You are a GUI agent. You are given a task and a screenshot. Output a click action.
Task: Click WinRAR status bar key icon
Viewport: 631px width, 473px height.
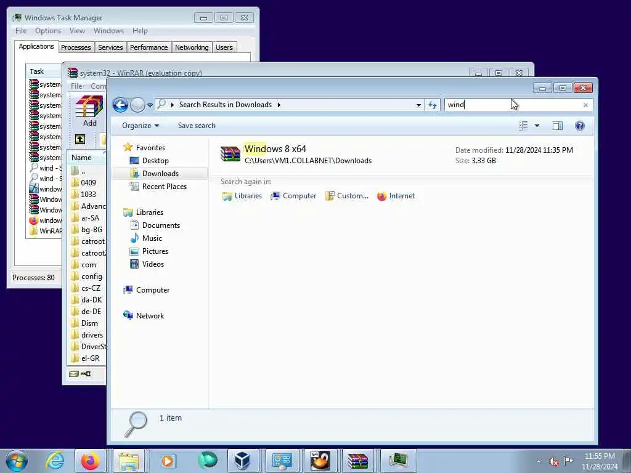[x=86, y=374]
